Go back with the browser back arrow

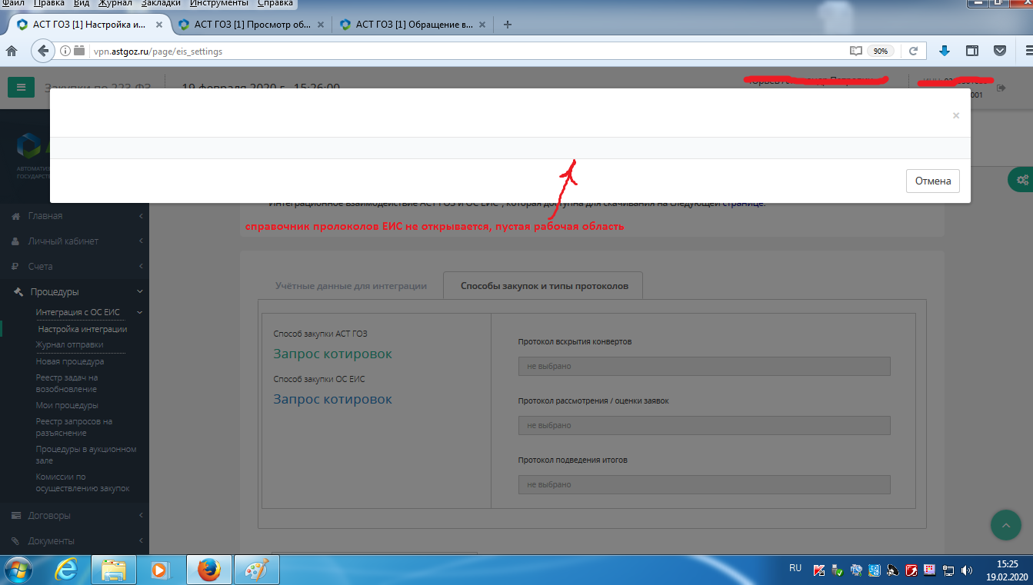[x=43, y=52]
